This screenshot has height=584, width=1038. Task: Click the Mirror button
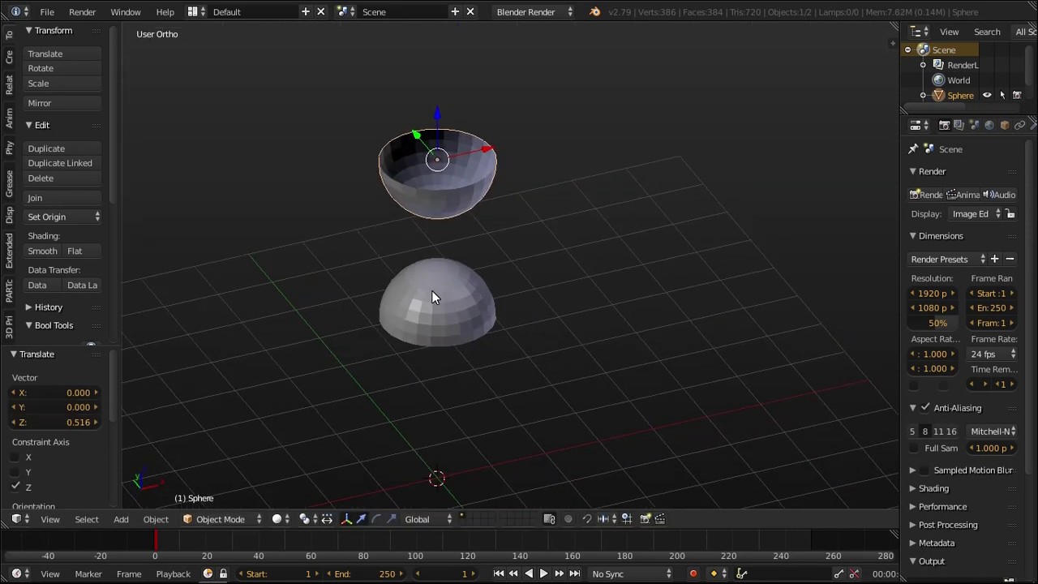pos(63,103)
